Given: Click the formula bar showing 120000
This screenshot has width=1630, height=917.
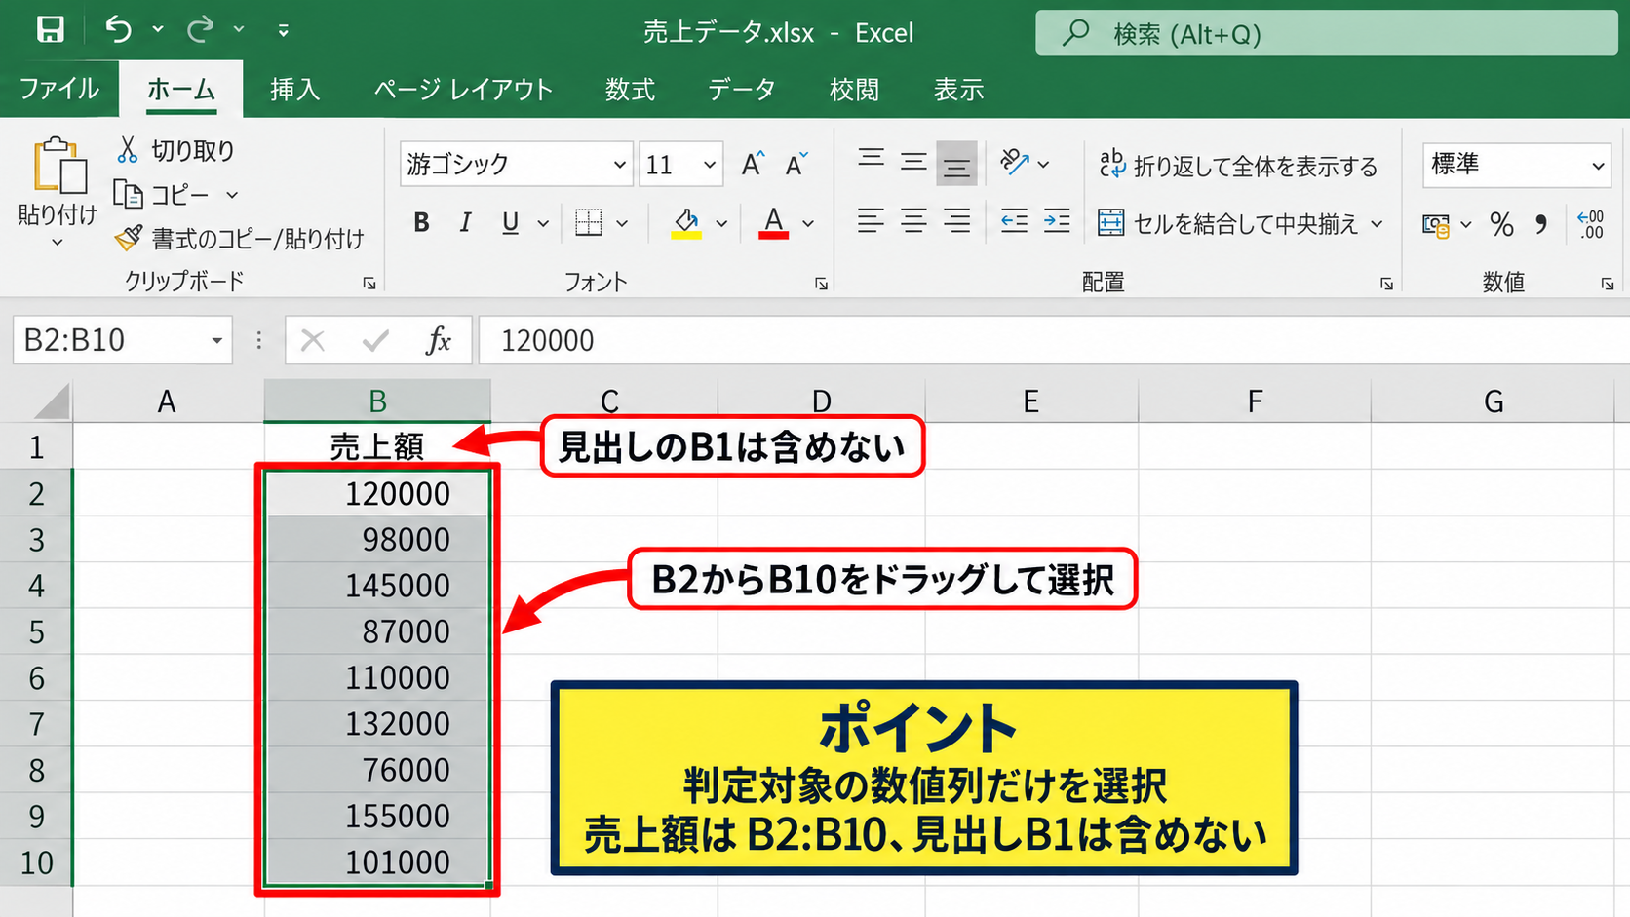Looking at the screenshot, I should pyautogui.click(x=1053, y=340).
